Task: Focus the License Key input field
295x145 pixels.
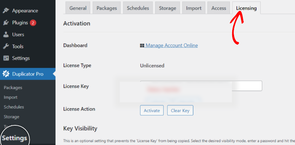Action: 201,86
